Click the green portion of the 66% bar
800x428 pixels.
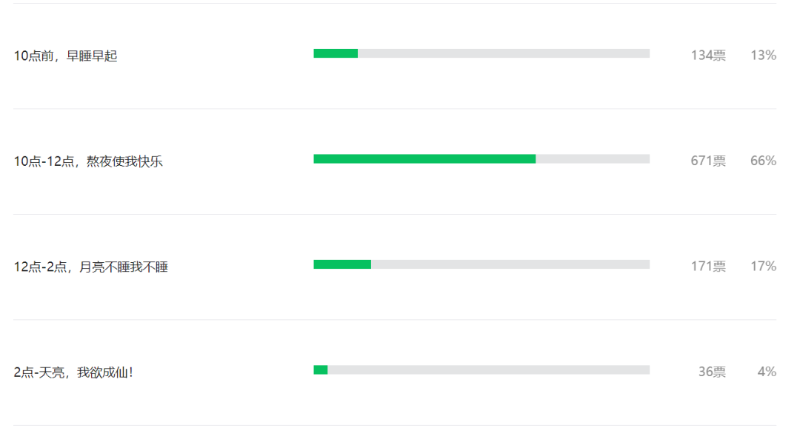tap(424, 159)
